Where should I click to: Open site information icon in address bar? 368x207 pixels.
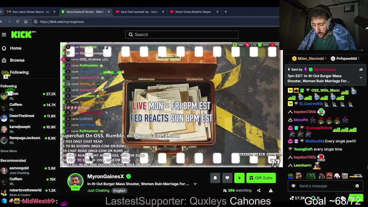point(35,22)
